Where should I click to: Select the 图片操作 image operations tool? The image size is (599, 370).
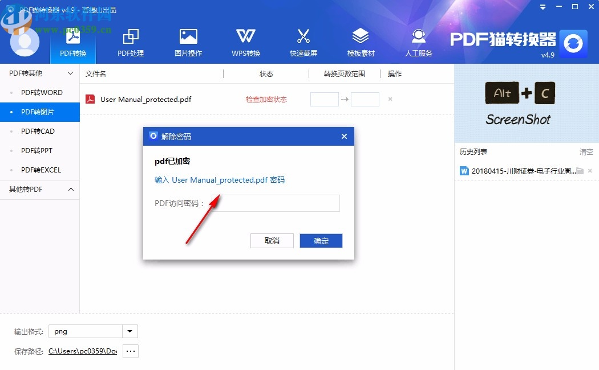click(188, 41)
